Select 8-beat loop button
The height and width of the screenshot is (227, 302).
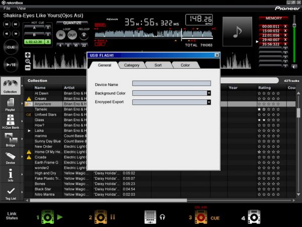(x=68, y=45)
